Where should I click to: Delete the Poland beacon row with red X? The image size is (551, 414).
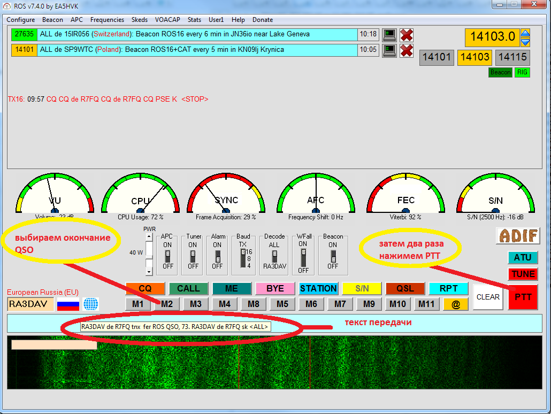pyautogui.click(x=407, y=50)
